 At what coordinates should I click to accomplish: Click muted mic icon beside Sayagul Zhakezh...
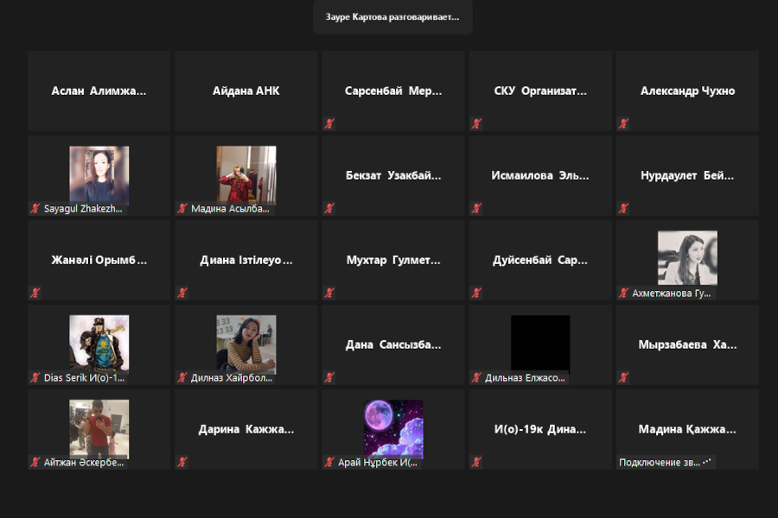click(35, 209)
